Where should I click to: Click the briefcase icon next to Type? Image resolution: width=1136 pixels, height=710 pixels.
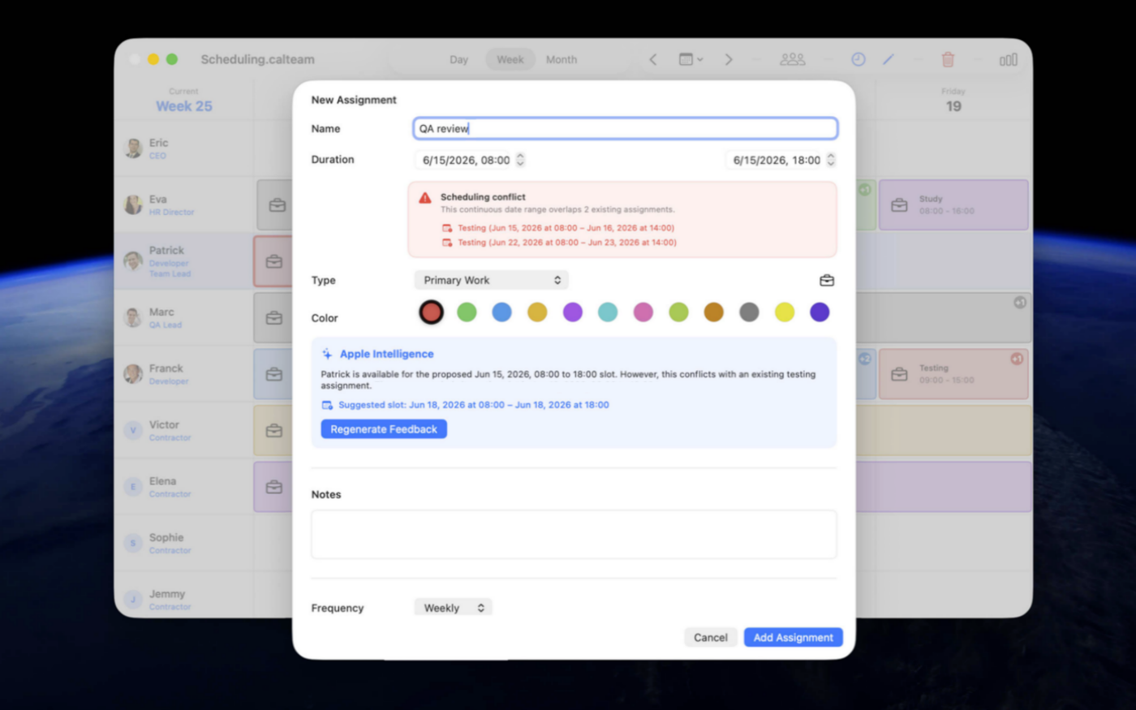pos(827,281)
